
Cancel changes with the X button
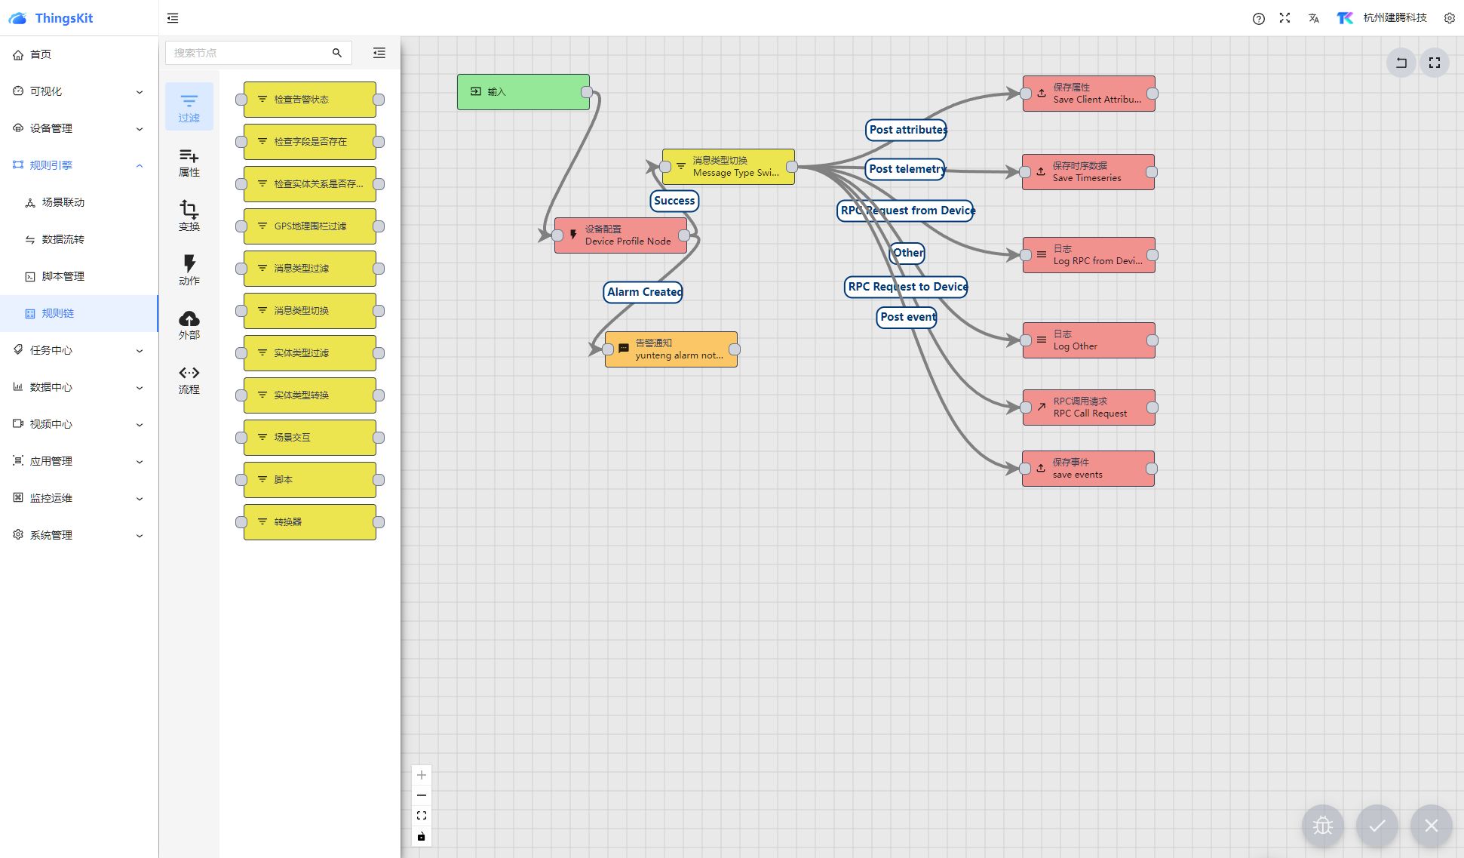pos(1431,826)
